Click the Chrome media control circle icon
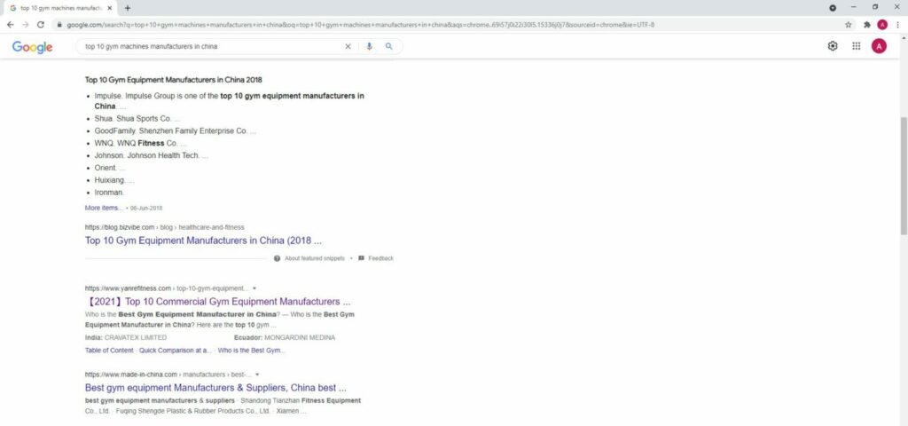Image resolution: width=908 pixels, height=426 pixels. click(x=832, y=8)
